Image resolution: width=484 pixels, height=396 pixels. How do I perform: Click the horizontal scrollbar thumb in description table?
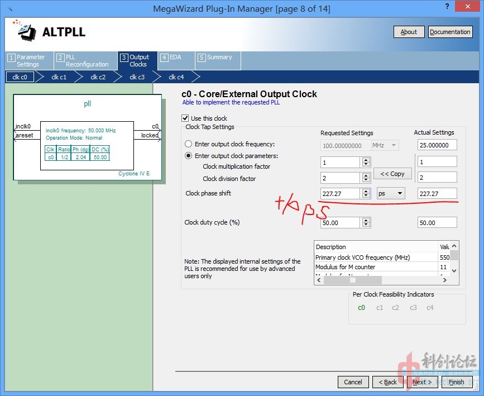[x=352, y=280]
